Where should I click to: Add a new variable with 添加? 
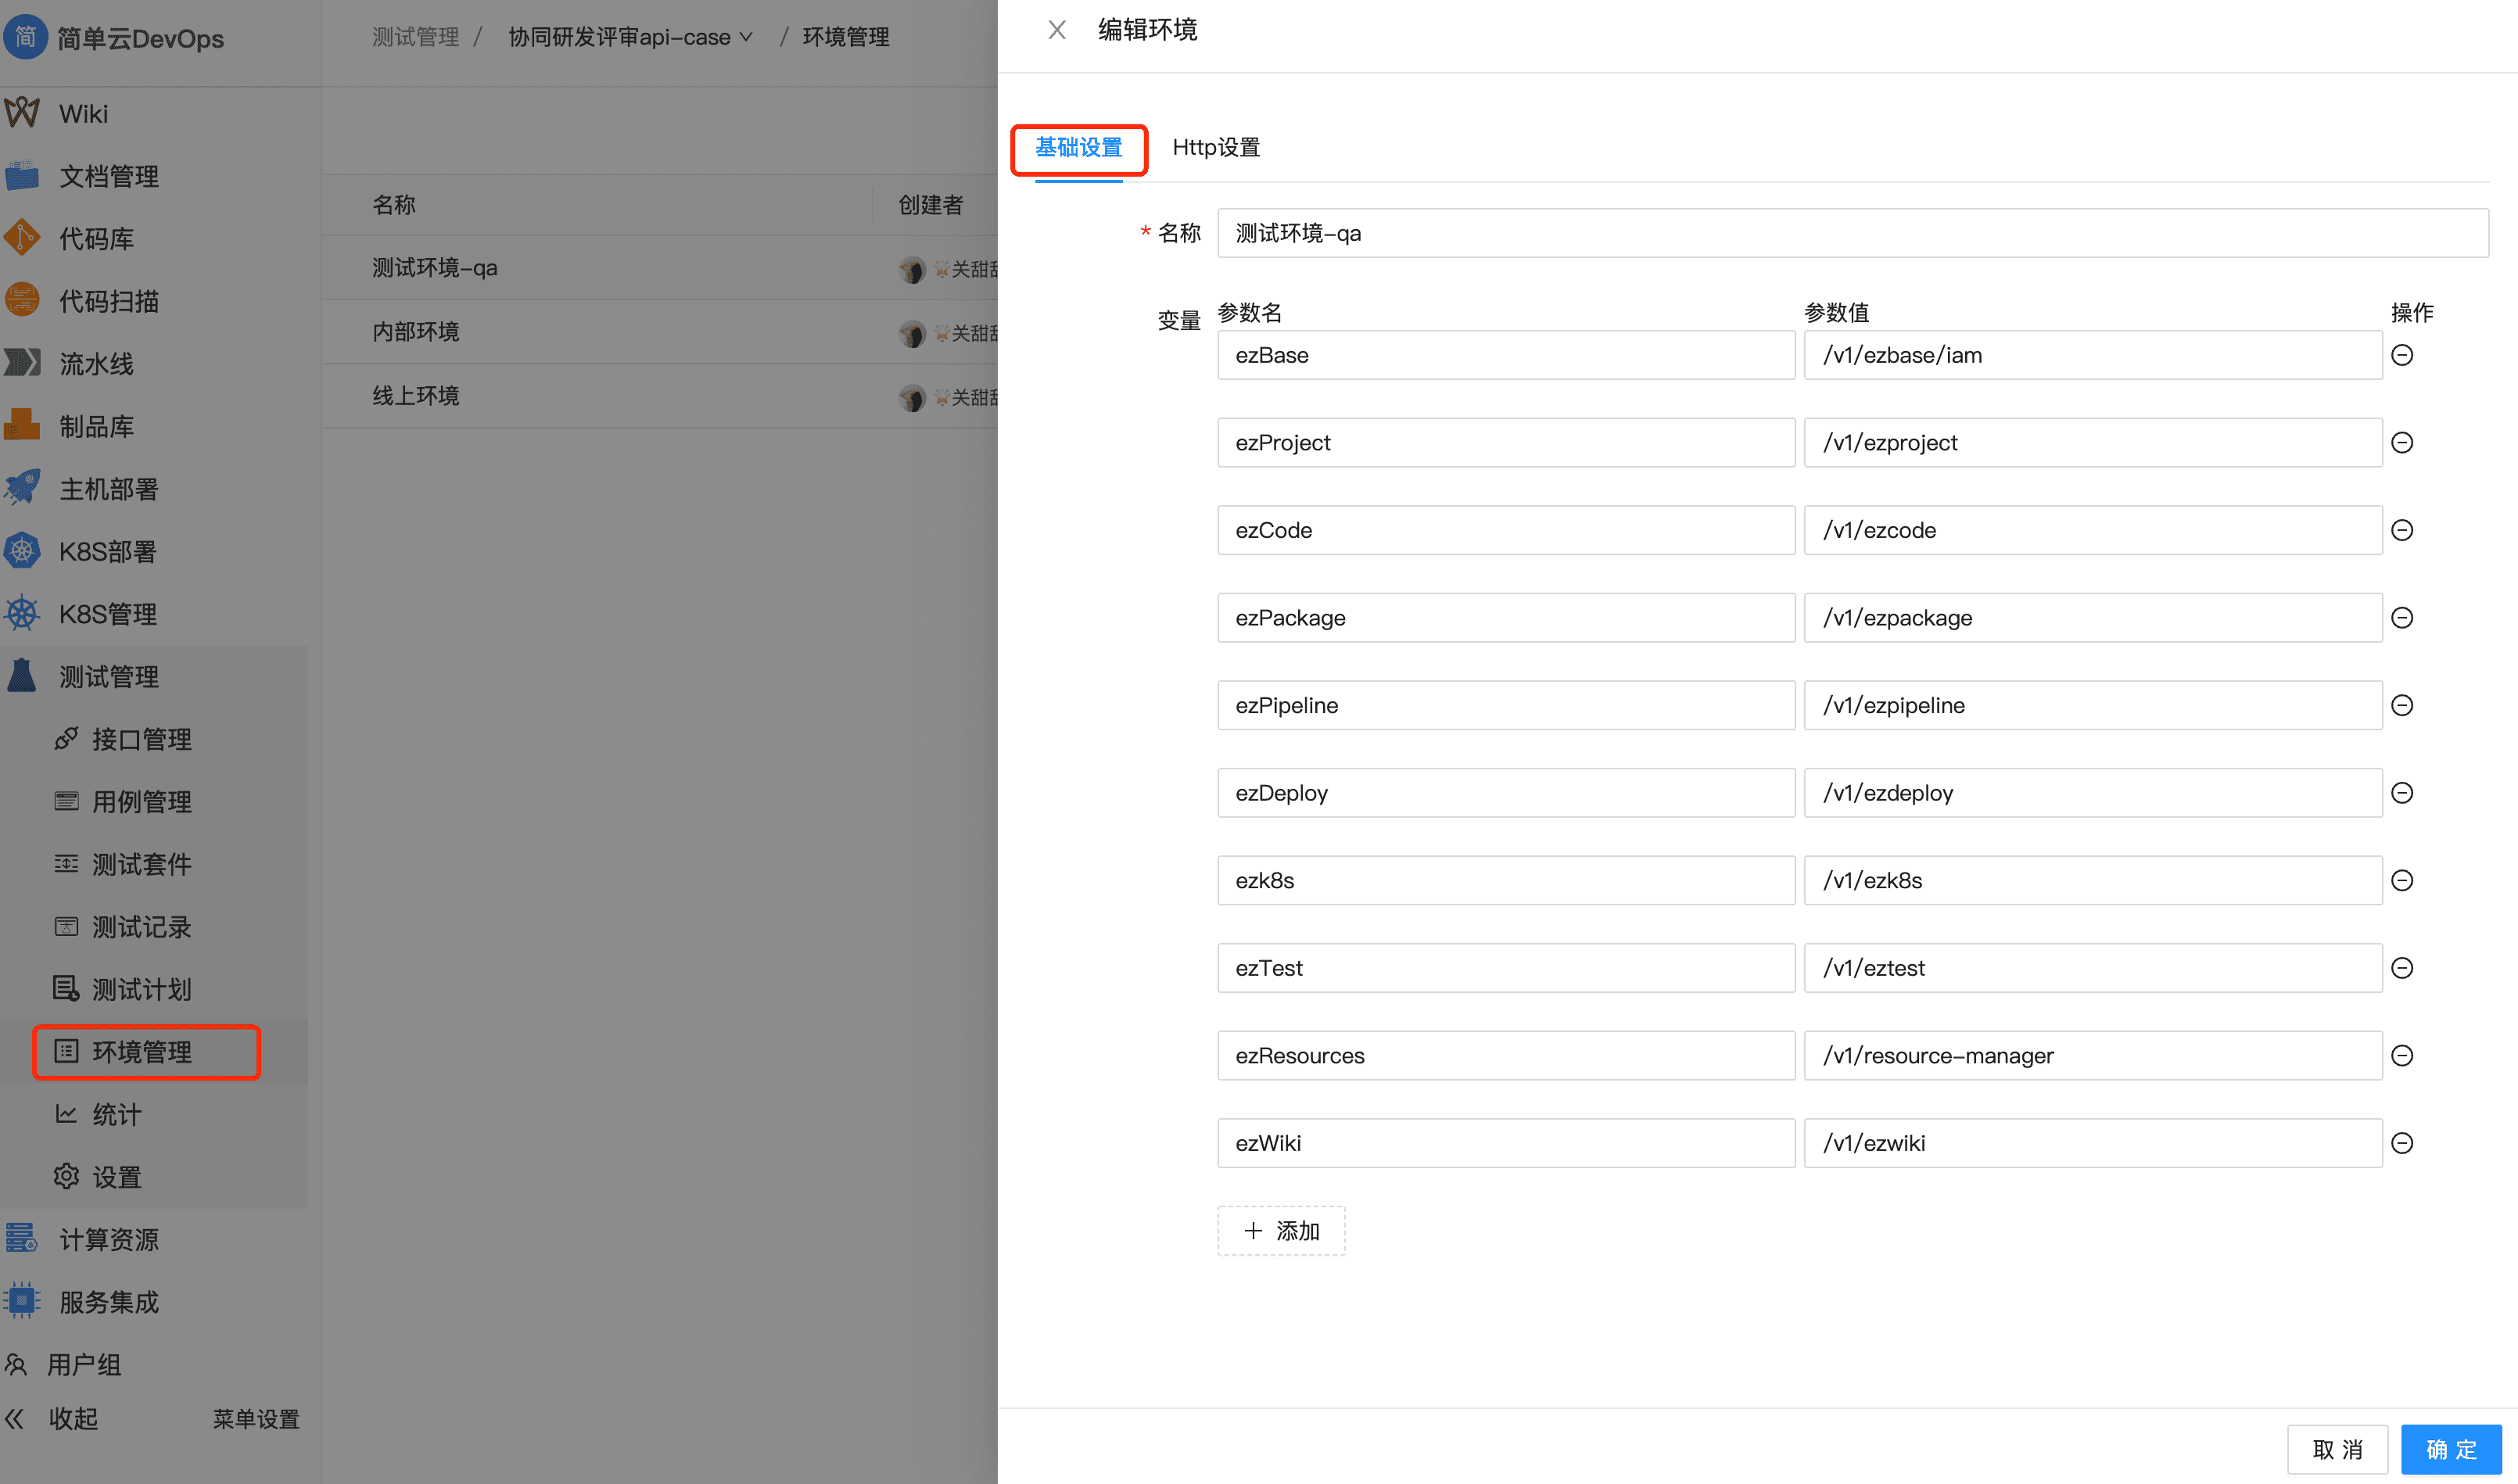[x=1281, y=1231]
